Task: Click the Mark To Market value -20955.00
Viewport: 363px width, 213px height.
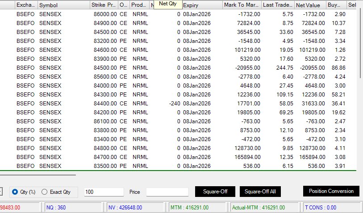Action: tap(247, 67)
